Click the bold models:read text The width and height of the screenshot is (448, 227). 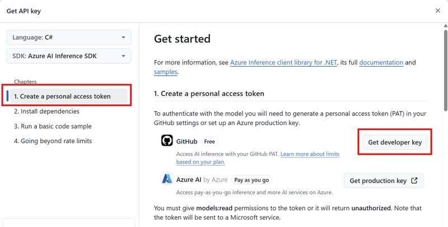point(214,208)
